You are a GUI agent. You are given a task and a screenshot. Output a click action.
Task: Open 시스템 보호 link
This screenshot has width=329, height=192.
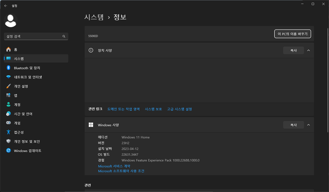pyautogui.click(x=153, y=109)
